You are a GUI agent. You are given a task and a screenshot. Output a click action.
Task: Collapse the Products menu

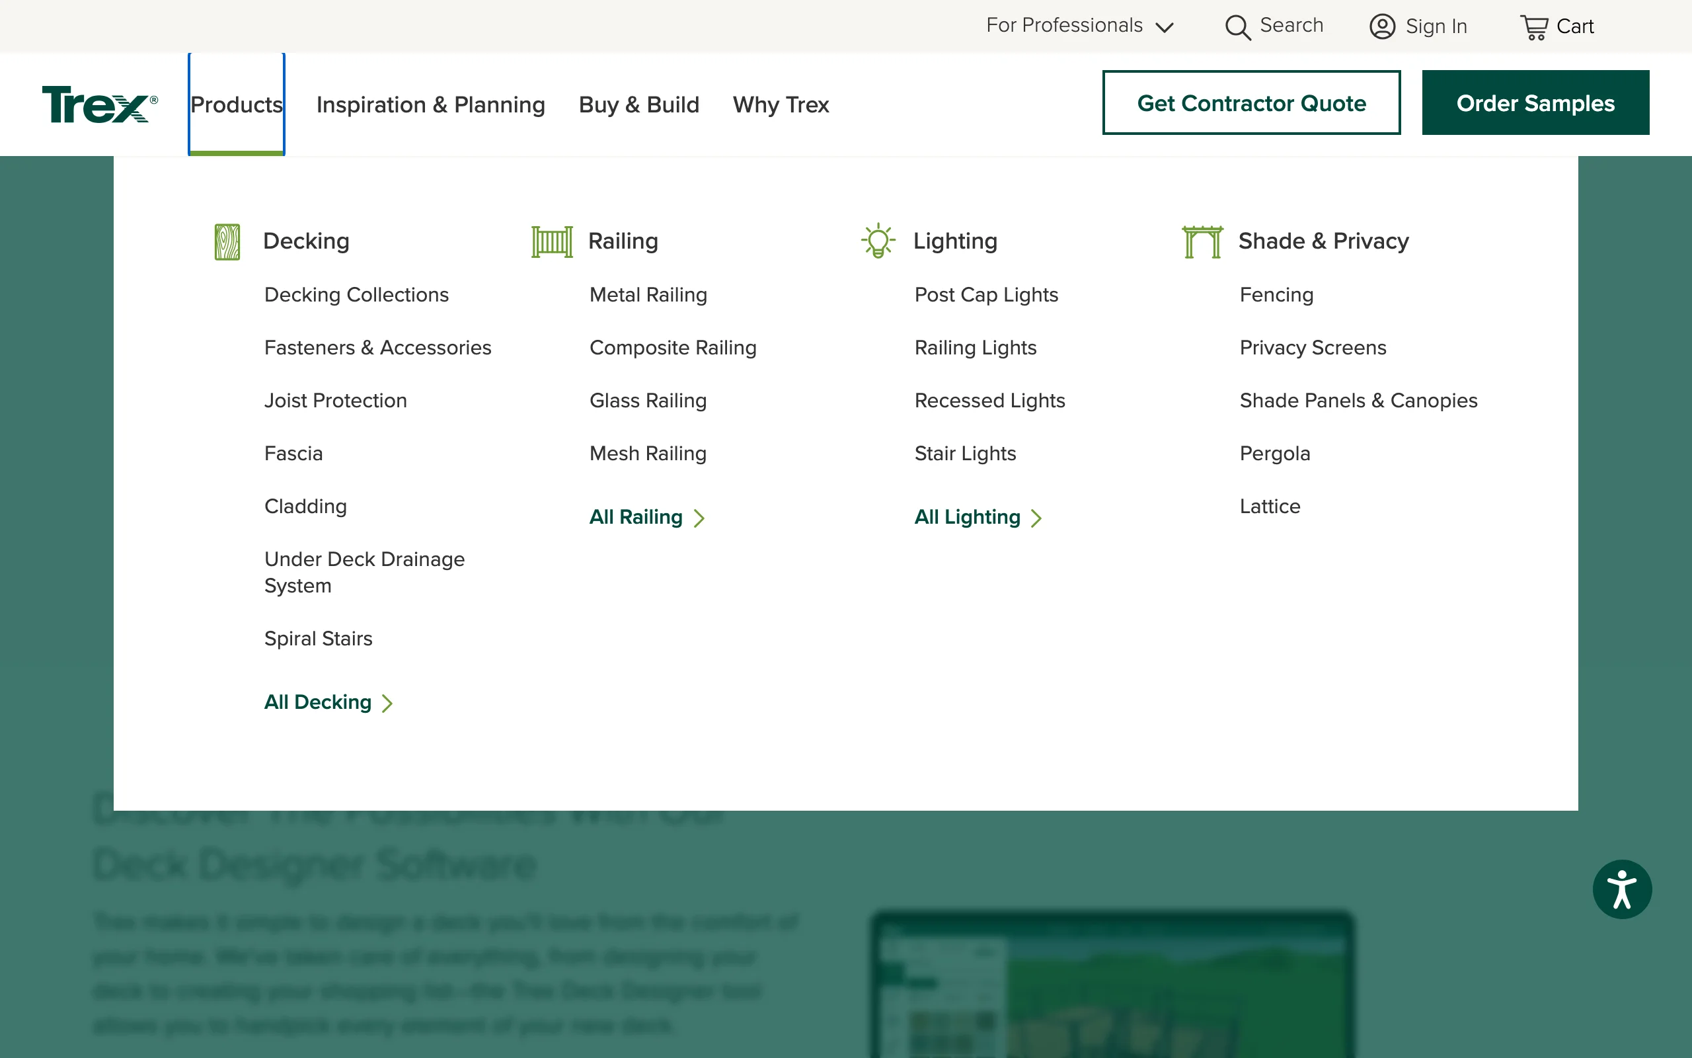click(237, 104)
